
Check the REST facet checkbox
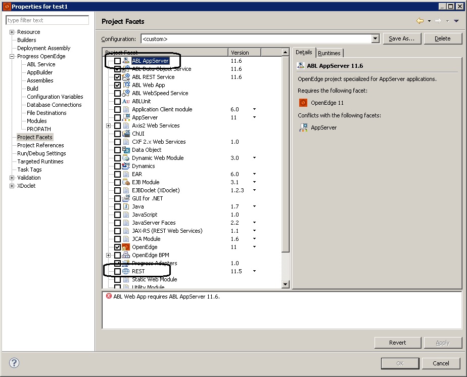coord(118,271)
